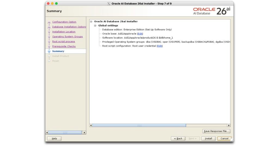The width and height of the screenshot is (279, 146).
Task: Click the green zoom window button
Action: (56, 4)
